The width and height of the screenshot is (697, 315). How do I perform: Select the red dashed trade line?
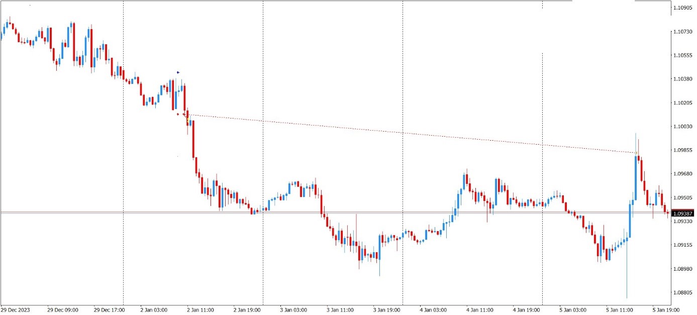[x=412, y=134]
